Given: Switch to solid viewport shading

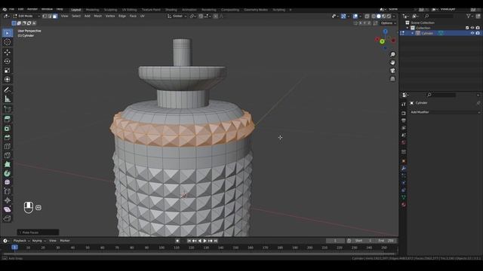Looking at the screenshot, I should pos(379,16).
